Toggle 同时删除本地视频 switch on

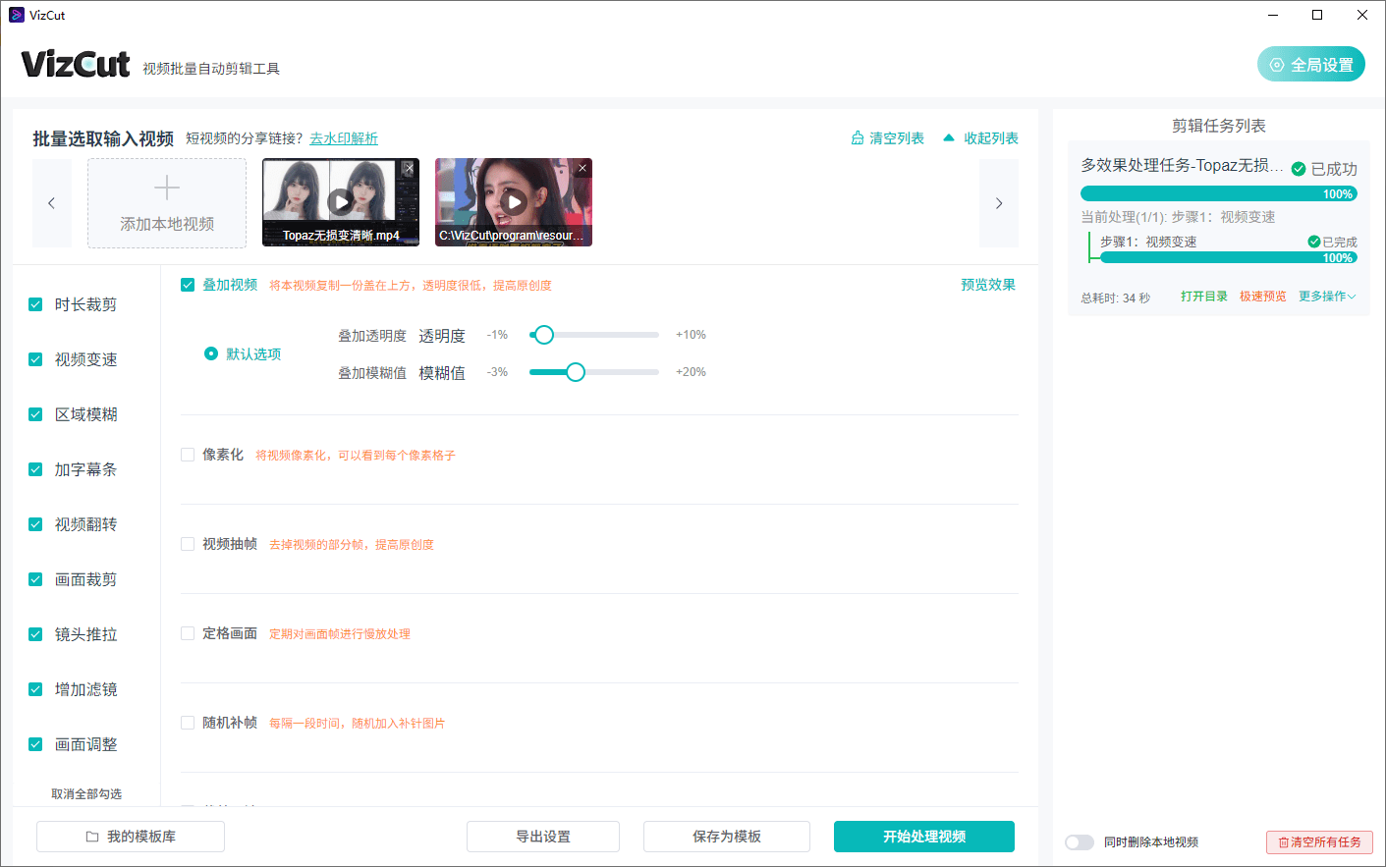coord(1080,841)
